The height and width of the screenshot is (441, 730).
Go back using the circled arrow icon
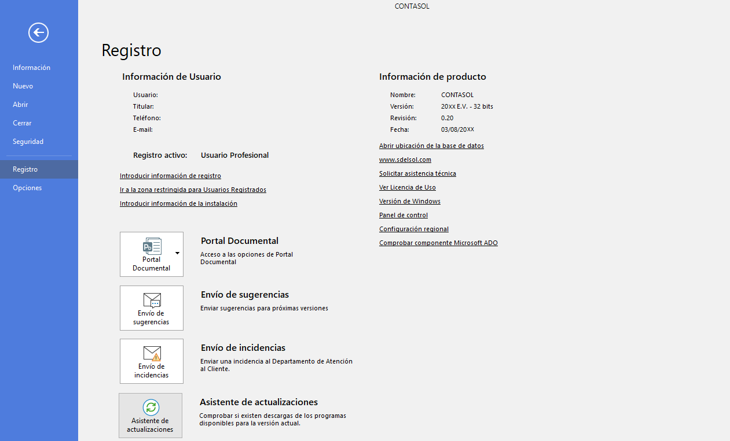point(38,32)
